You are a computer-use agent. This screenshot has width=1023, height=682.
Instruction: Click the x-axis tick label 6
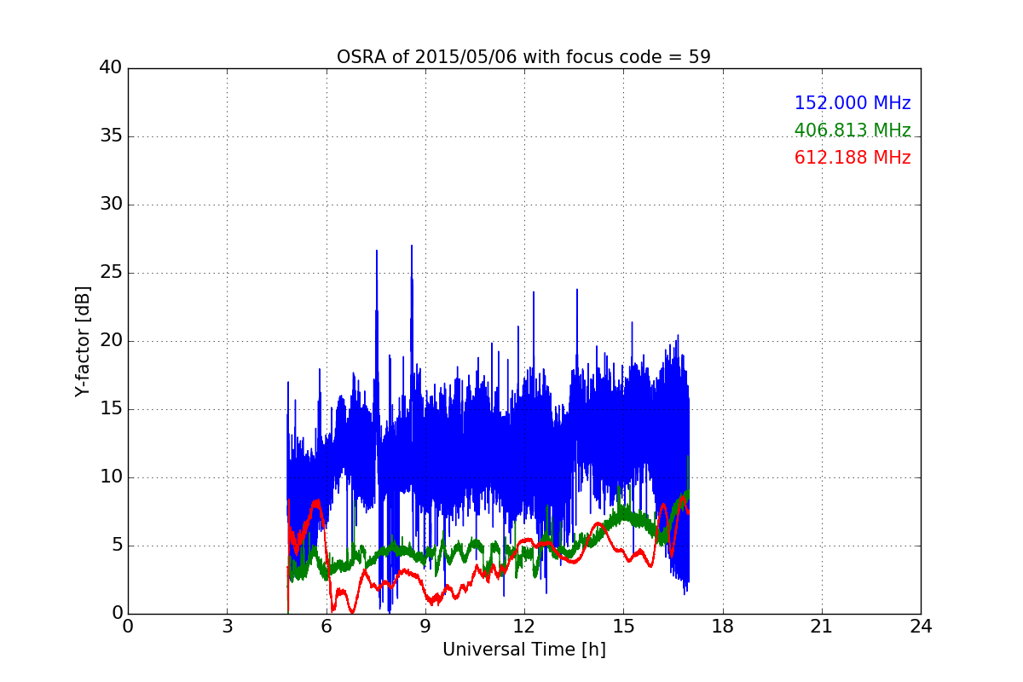pyautogui.click(x=327, y=627)
